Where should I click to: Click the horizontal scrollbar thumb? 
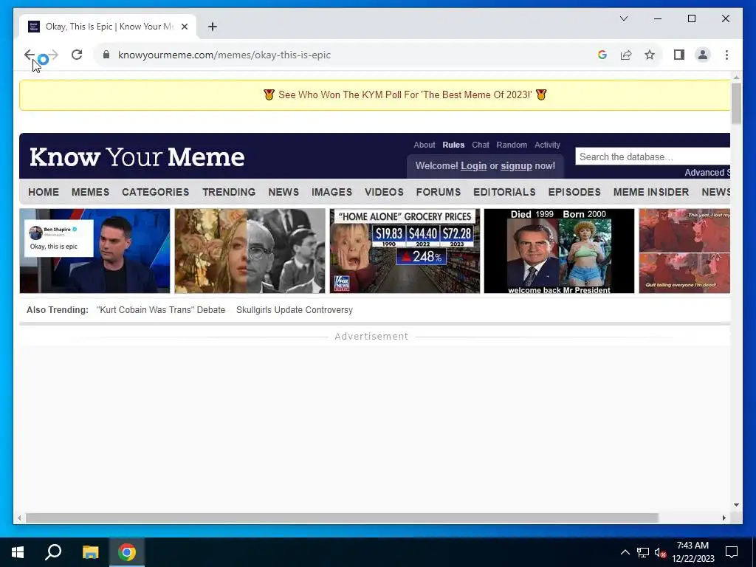coord(343,518)
